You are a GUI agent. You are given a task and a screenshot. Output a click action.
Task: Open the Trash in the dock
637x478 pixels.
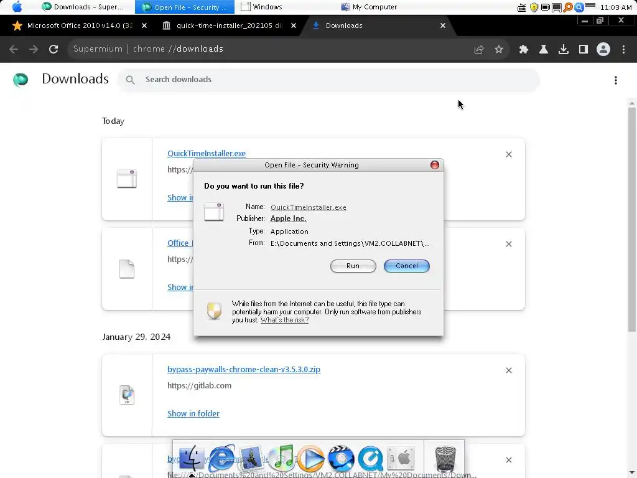pyautogui.click(x=445, y=459)
